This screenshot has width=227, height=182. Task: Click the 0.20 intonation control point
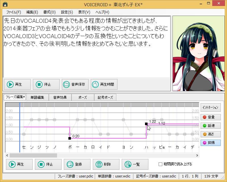tap(70, 138)
